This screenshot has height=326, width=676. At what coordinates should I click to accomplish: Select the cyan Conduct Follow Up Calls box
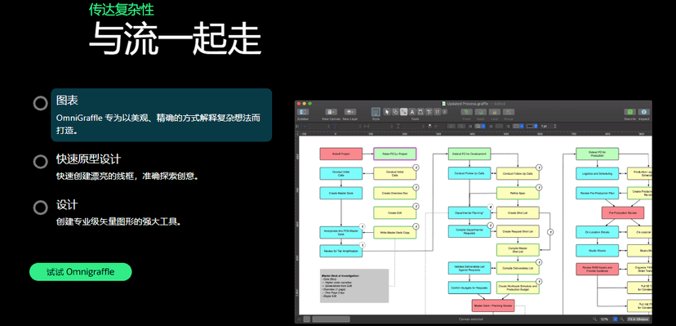tap(469, 173)
